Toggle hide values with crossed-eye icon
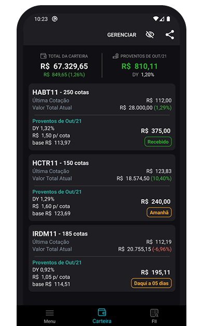203x326 pixels. (150, 35)
